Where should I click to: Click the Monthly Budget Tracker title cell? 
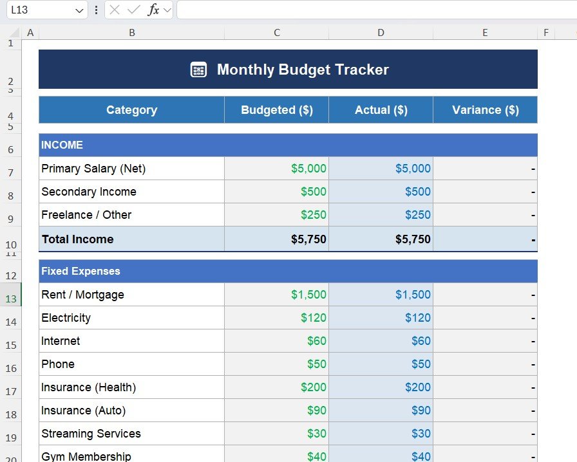coord(288,69)
